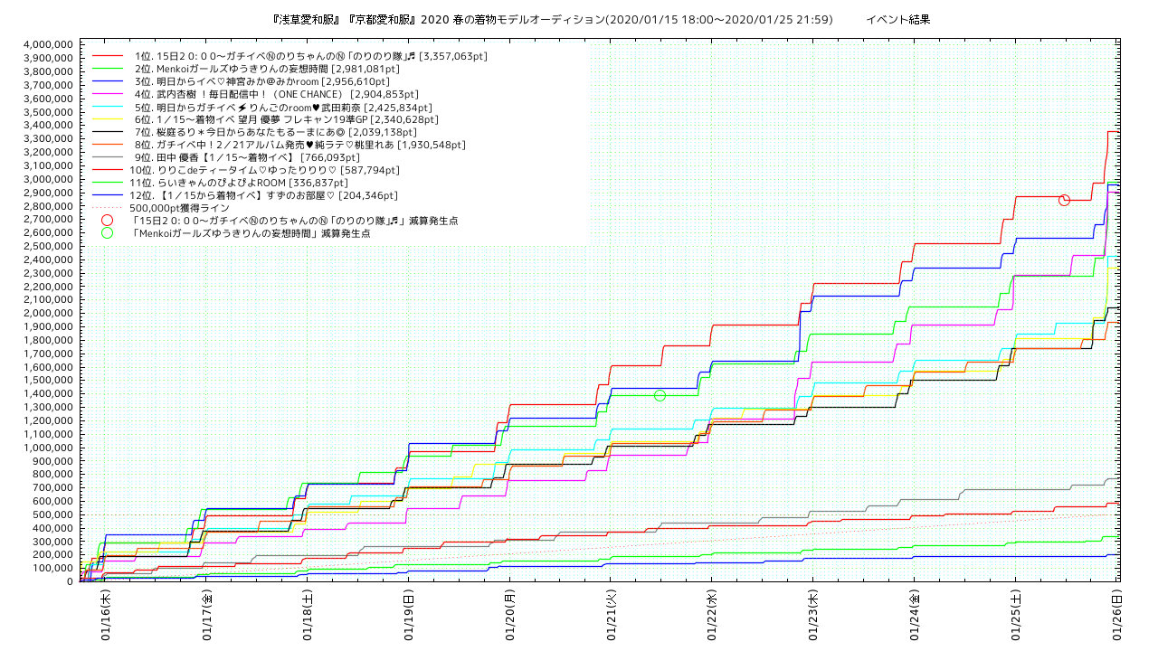Click the イベント結果 text in the title

point(897,19)
